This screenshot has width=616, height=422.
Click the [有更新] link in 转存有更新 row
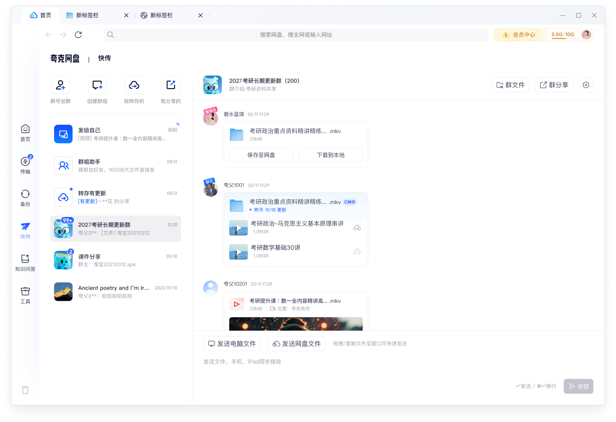coord(88,202)
